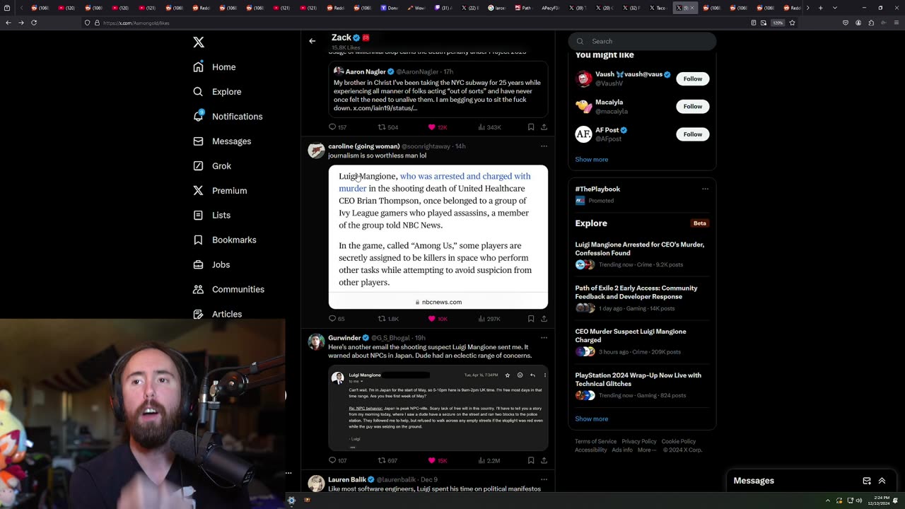The image size is (905, 509).
Task: Bookmark the post with 343K views
Action: coord(530,127)
